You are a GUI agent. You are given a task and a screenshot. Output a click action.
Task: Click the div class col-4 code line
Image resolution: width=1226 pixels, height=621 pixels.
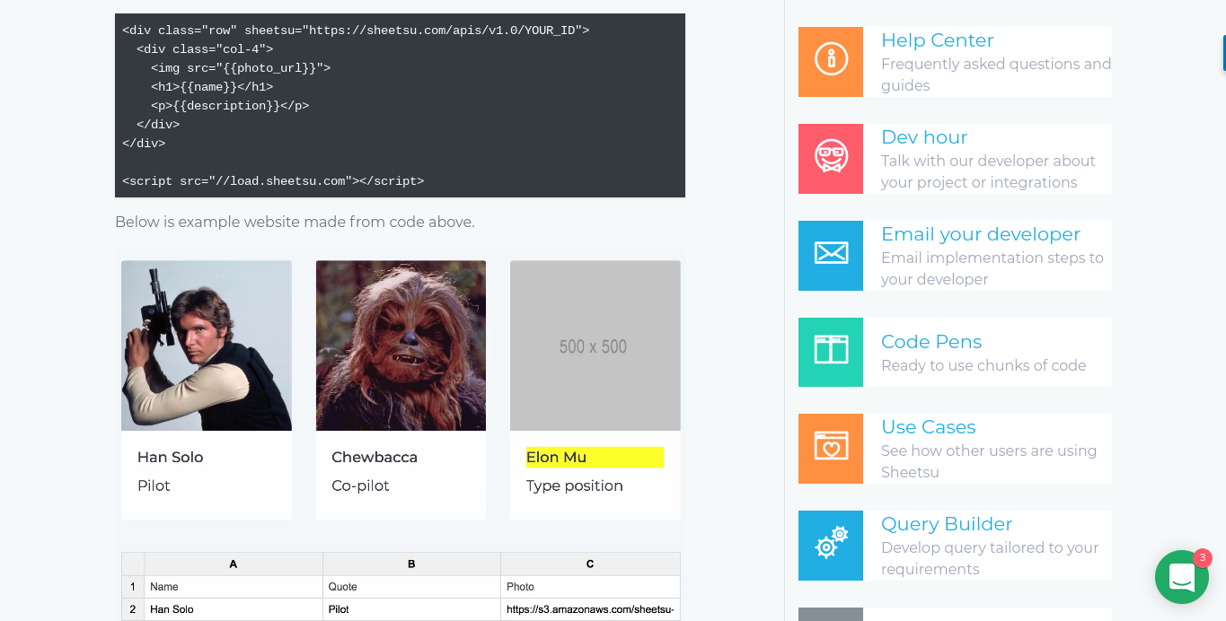coord(205,49)
